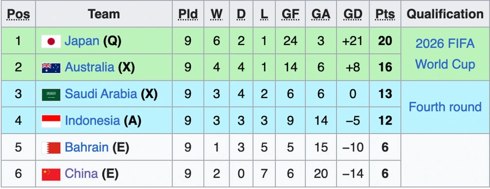Follow the Fourth round link
Image resolution: width=490 pixels, height=189 pixels.
[445, 107]
